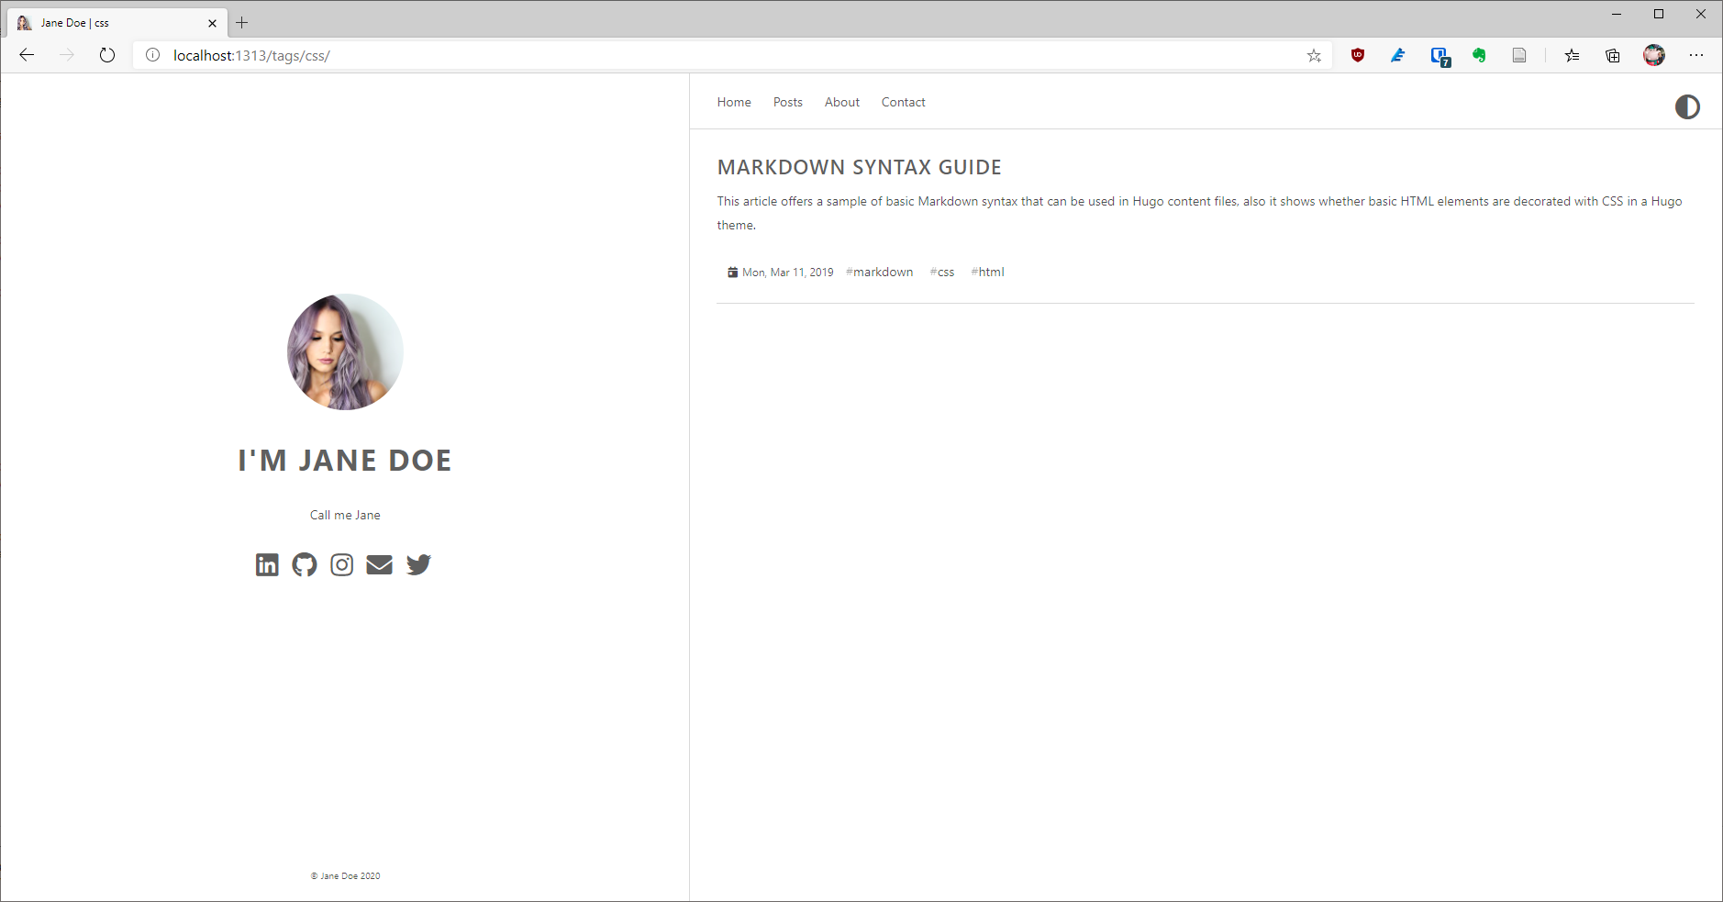Screen dimensions: 1723x902
Task: Click the gray document extension icon
Action: (1519, 55)
